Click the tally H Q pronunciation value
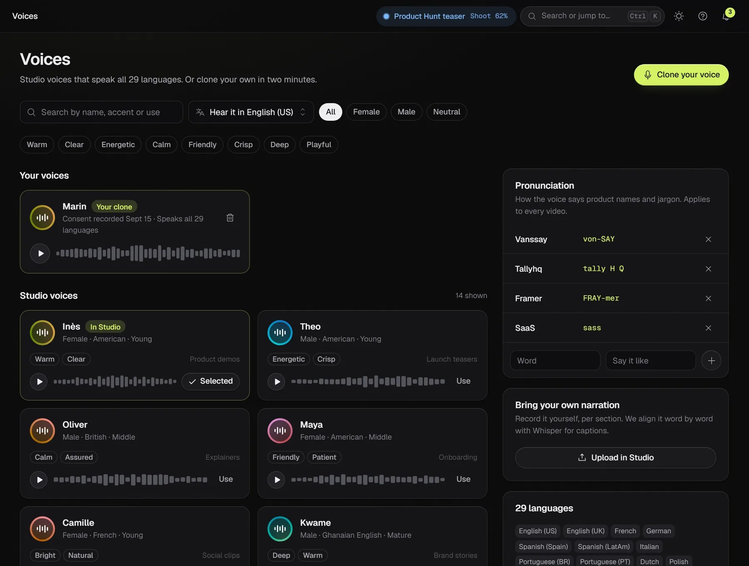This screenshot has height=566, width=749. click(x=603, y=269)
